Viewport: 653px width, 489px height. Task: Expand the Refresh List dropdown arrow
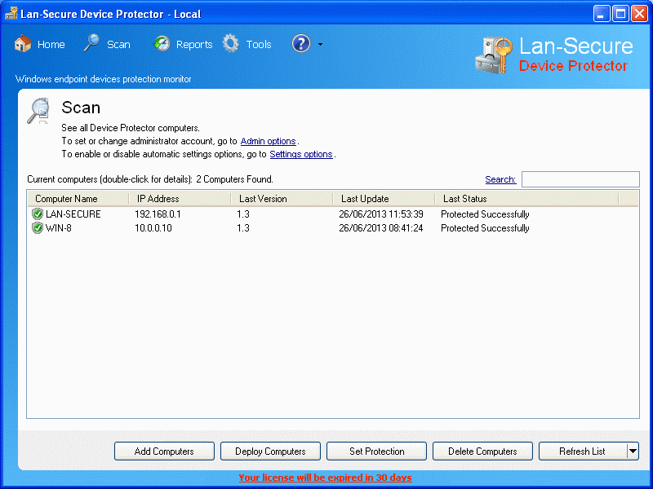click(633, 452)
